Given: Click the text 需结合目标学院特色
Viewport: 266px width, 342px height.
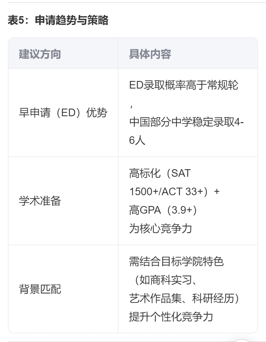Looking at the screenshot, I should 176,262.
